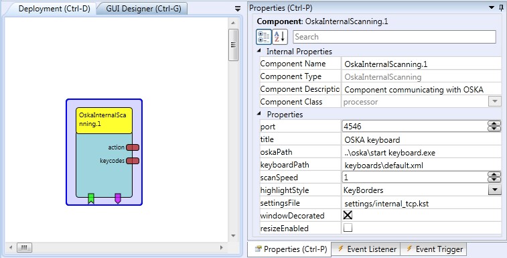This screenshot has width=507, height=258.
Task: Click the Component Type label
Action: coord(291,76)
